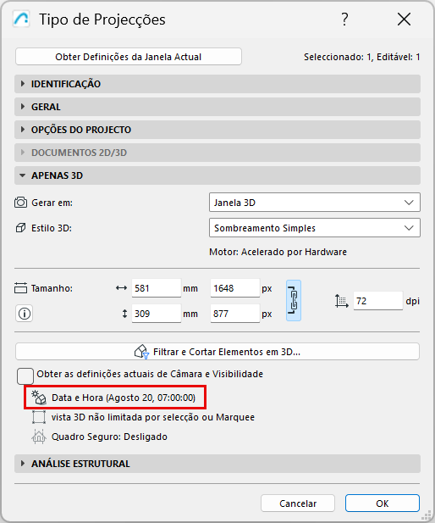Click the Estilo 3D cube icon
Viewport: 435px width, 523px height.
pyautogui.click(x=20, y=228)
